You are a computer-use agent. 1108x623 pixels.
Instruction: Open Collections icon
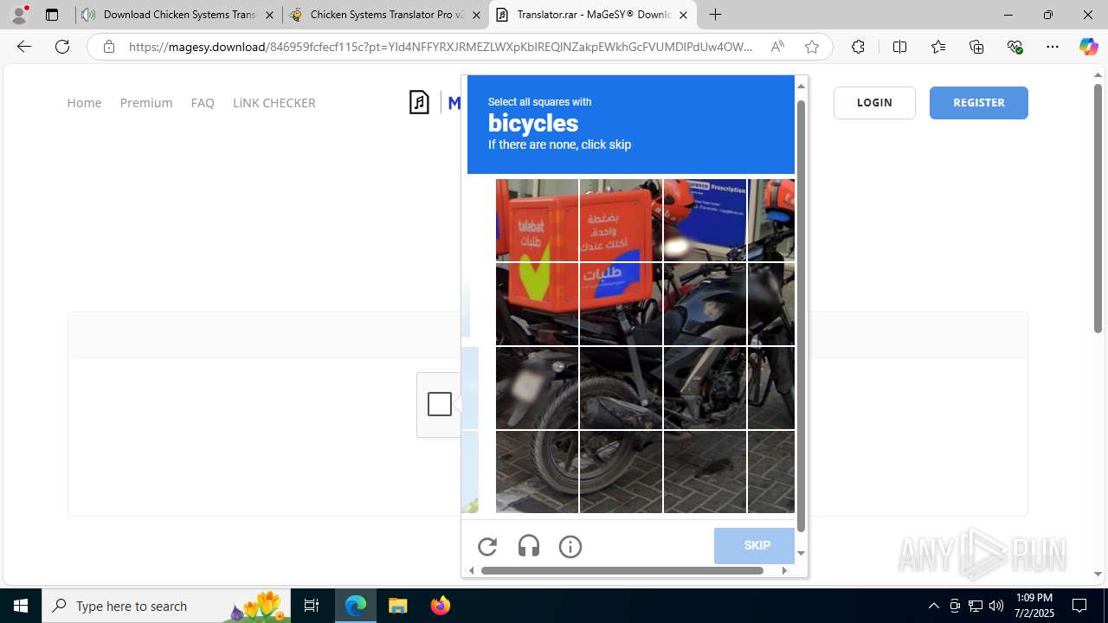tap(976, 47)
